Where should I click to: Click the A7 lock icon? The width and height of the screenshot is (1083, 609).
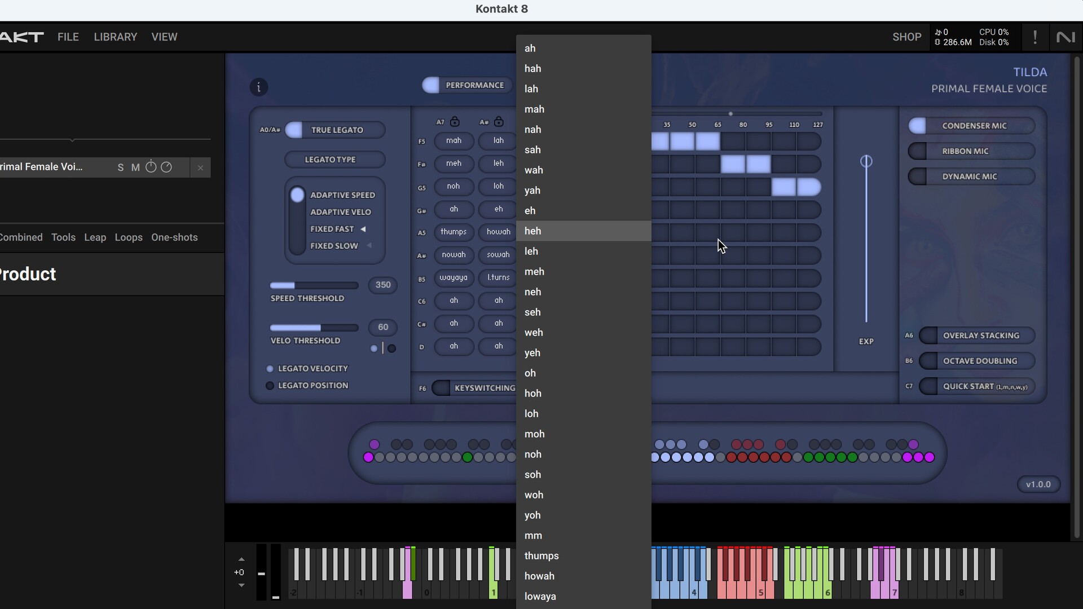(455, 121)
